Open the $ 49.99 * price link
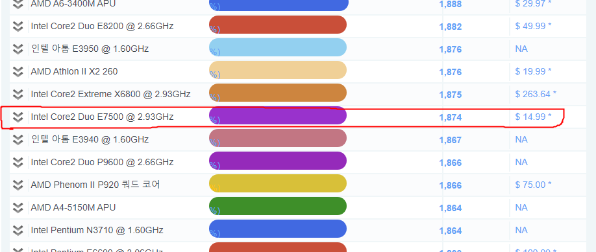Viewport: 596px width, 252px height. point(533,26)
